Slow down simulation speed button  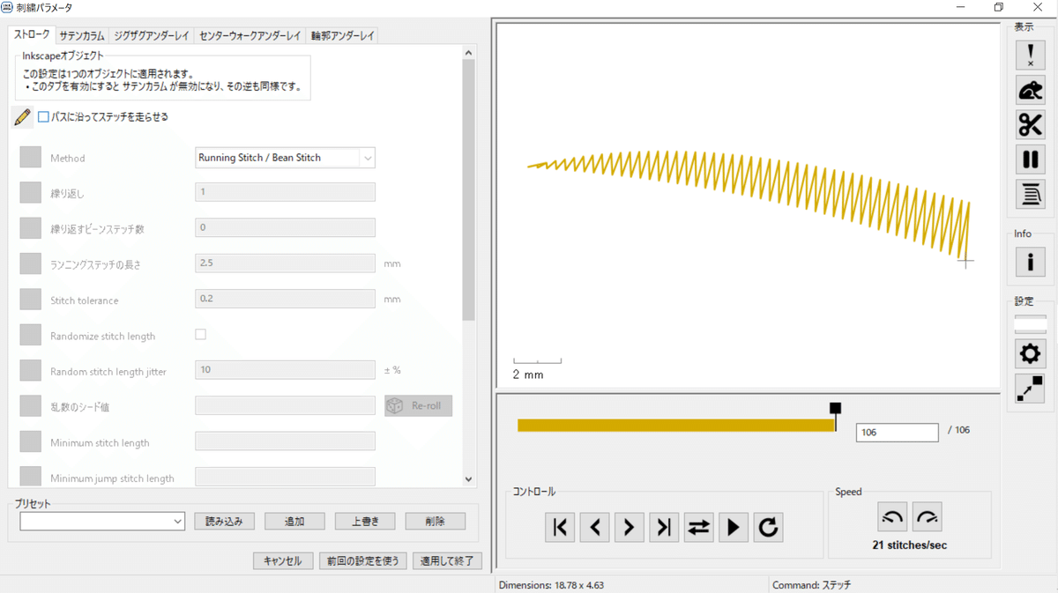click(892, 517)
